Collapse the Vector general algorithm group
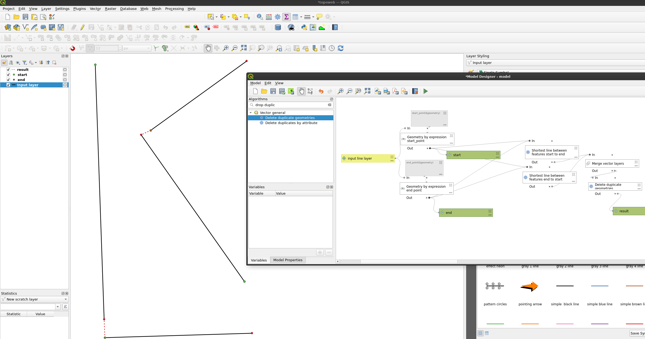 [x=251, y=113]
